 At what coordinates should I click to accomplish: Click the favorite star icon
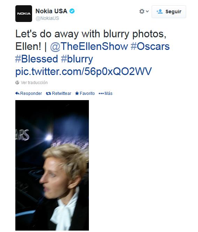(x=77, y=93)
